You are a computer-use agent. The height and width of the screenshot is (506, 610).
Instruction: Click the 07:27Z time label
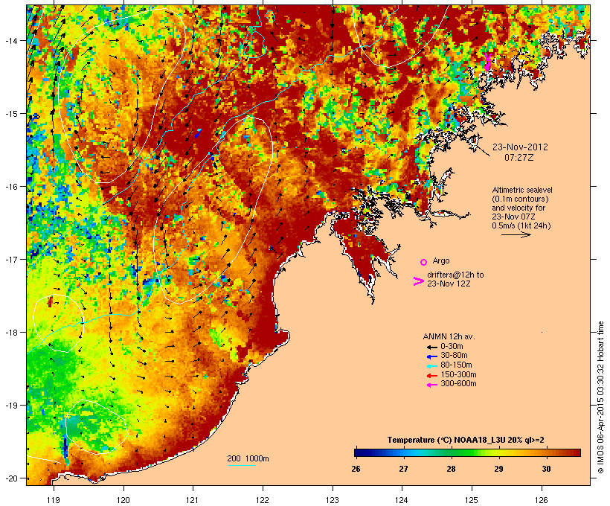[519, 158]
